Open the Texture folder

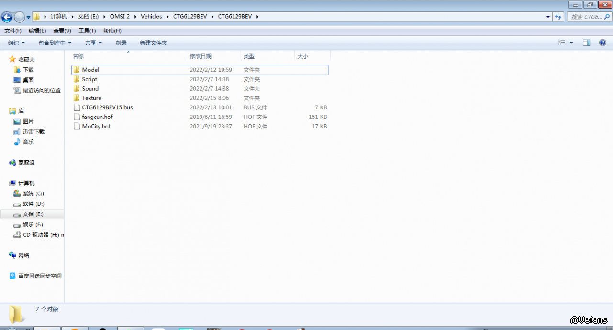coord(91,98)
